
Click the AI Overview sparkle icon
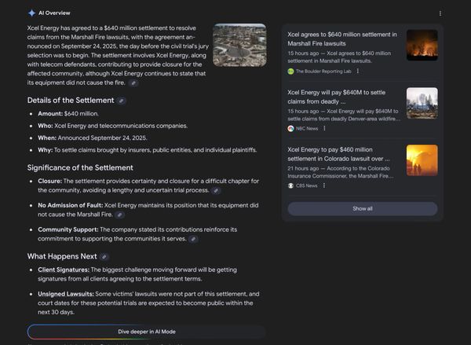coord(31,13)
